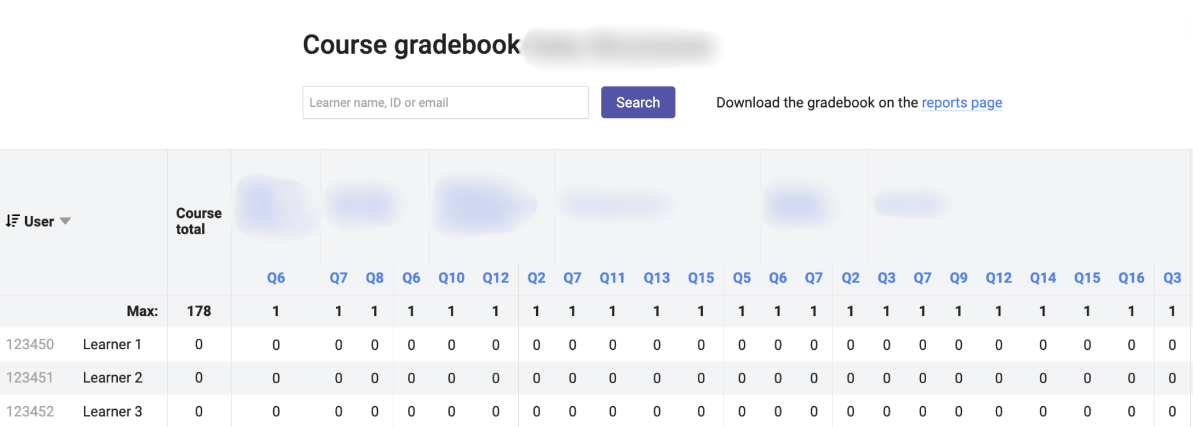Open Learner 3 user entry
This screenshot has width=1193, height=427.
112,411
